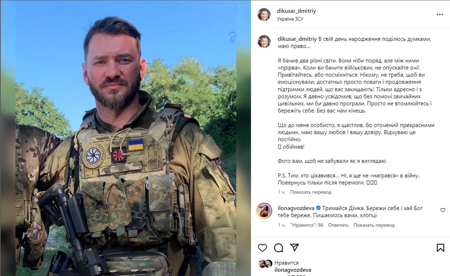This screenshot has height=276, width=450.
Task: Like the post with heart icon
Action: click(x=263, y=248)
